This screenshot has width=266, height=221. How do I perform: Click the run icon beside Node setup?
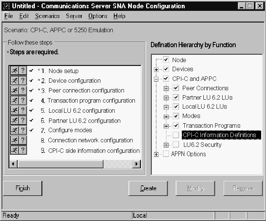(x=14, y=71)
